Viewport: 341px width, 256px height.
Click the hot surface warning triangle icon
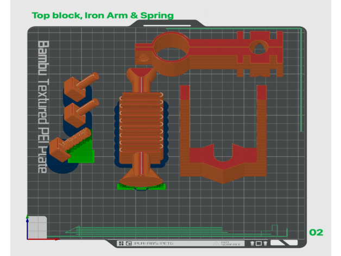pyautogui.click(x=217, y=244)
